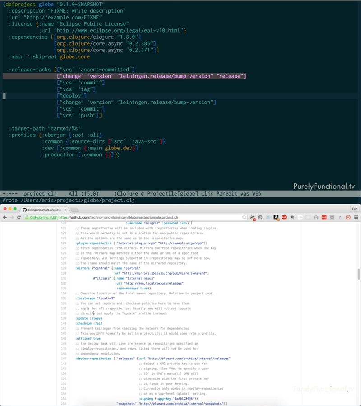The width and height of the screenshot is (361, 406).
Task: Click the "deploy" line in release-tasks
Action: tap(72, 96)
